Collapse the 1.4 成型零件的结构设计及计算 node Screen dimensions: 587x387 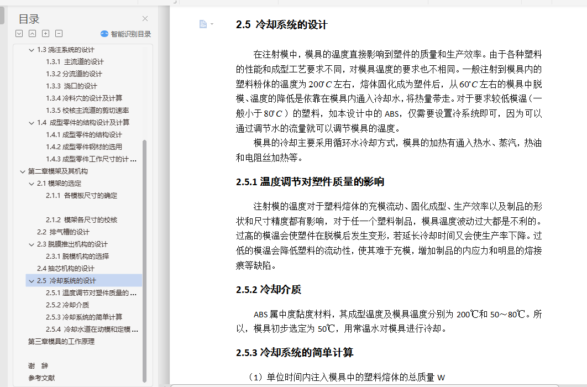pyautogui.click(x=32, y=123)
